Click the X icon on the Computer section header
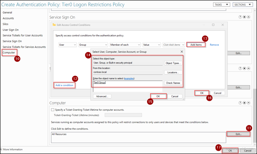 (x=244, y=103)
